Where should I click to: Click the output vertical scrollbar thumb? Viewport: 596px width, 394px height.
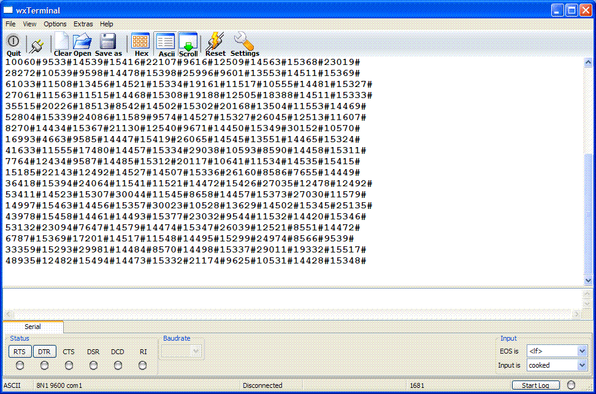588,213
